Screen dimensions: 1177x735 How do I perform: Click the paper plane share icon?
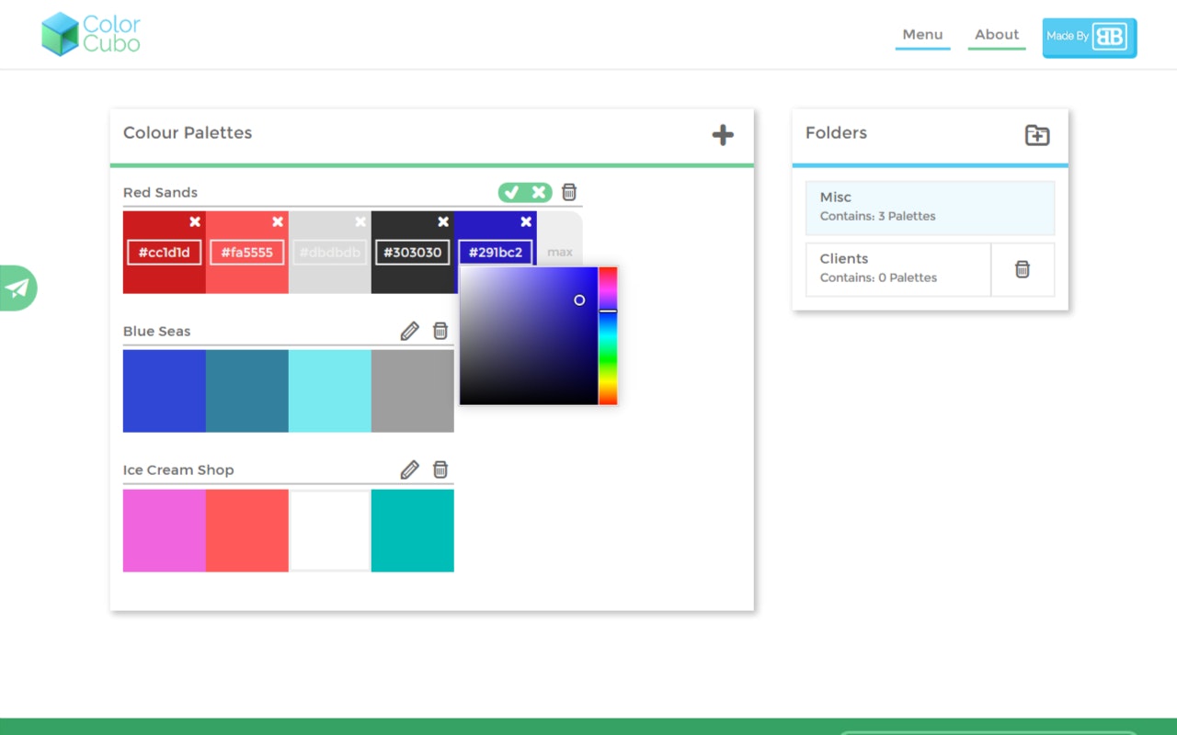pyautogui.click(x=17, y=288)
